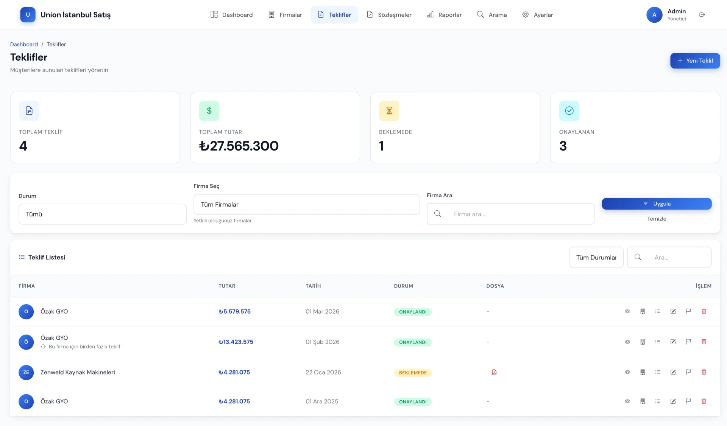Click the Temizle link to clear filters
727x426 pixels.
coord(657,219)
